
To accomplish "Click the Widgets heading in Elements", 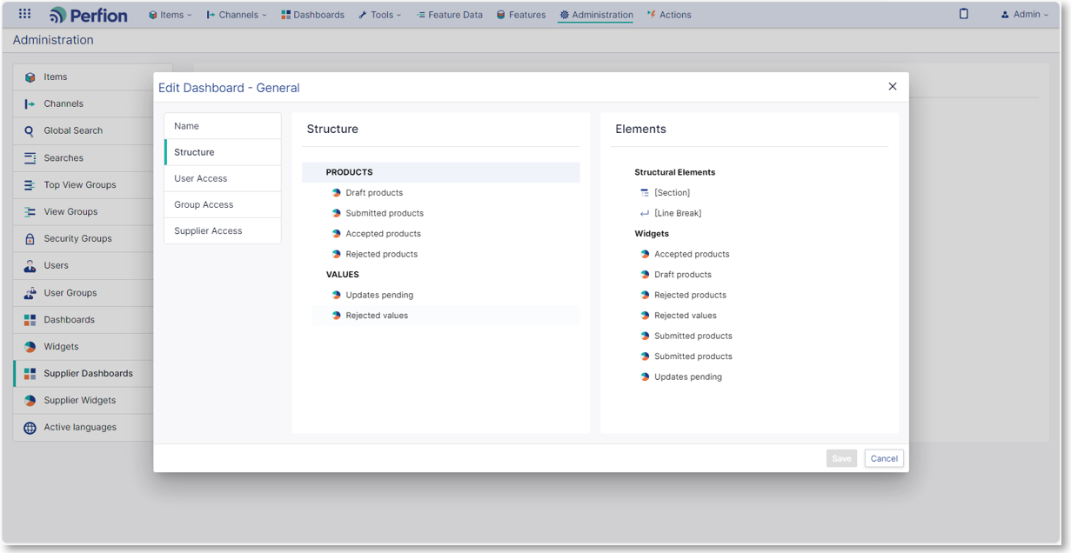I will [652, 234].
